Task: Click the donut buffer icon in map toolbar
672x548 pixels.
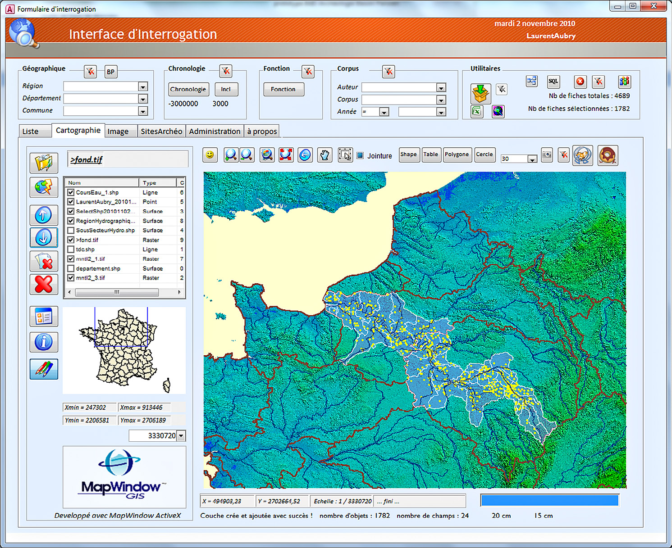Action: [608, 155]
